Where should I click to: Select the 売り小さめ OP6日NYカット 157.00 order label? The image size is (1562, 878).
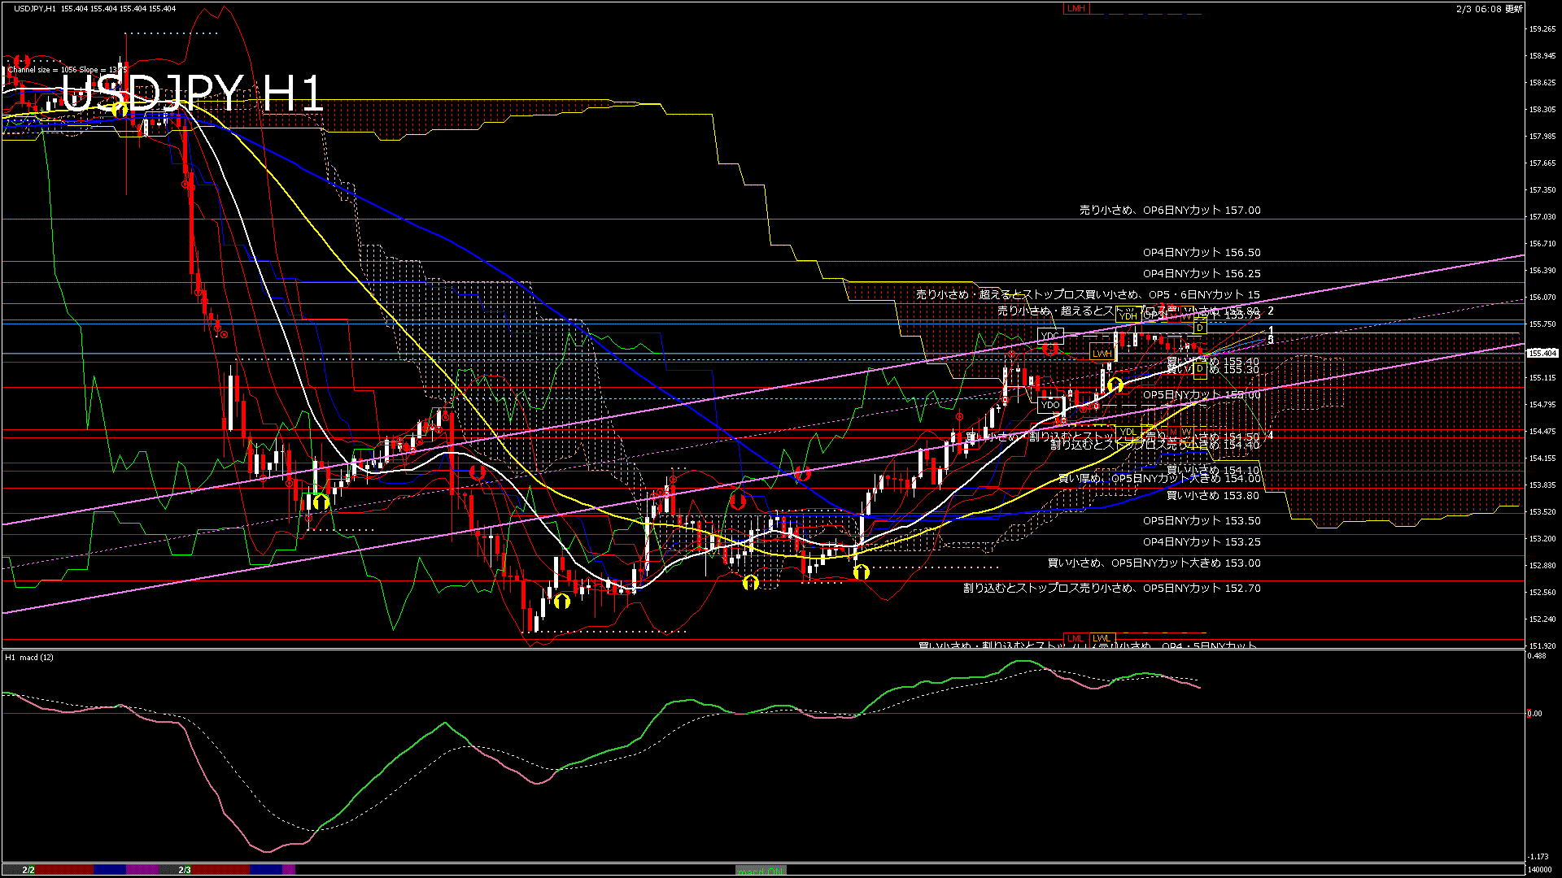click(x=1170, y=210)
